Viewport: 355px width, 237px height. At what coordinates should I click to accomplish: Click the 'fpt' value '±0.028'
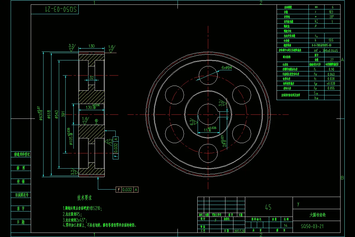[x=332, y=84]
